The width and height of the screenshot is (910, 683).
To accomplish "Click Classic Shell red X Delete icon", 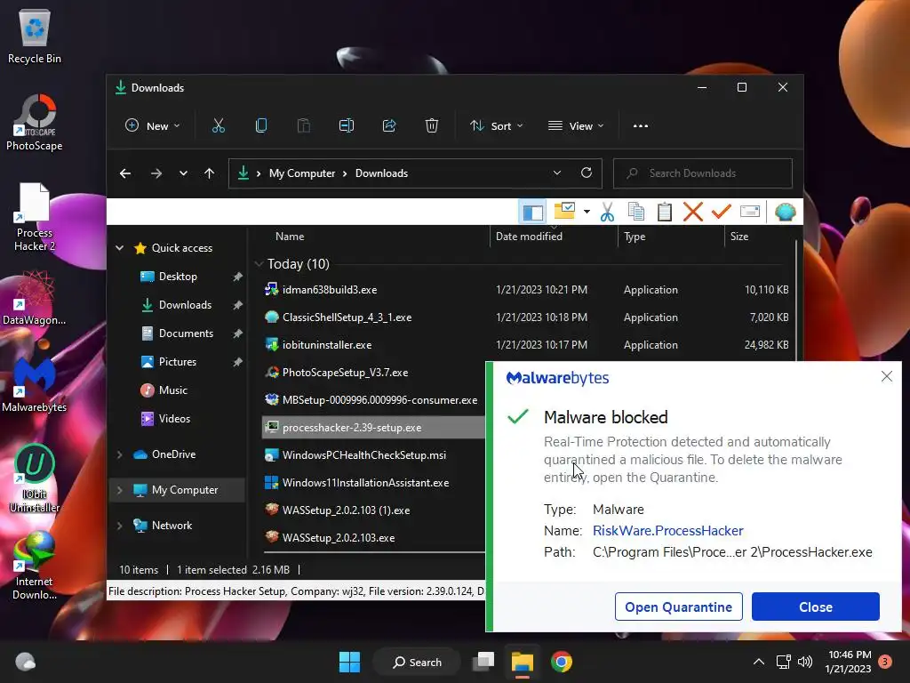I will tap(693, 212).
